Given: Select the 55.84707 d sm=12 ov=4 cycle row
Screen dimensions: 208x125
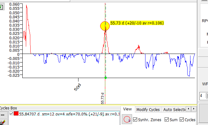Looking at the screenshot, I should point(64,114).
